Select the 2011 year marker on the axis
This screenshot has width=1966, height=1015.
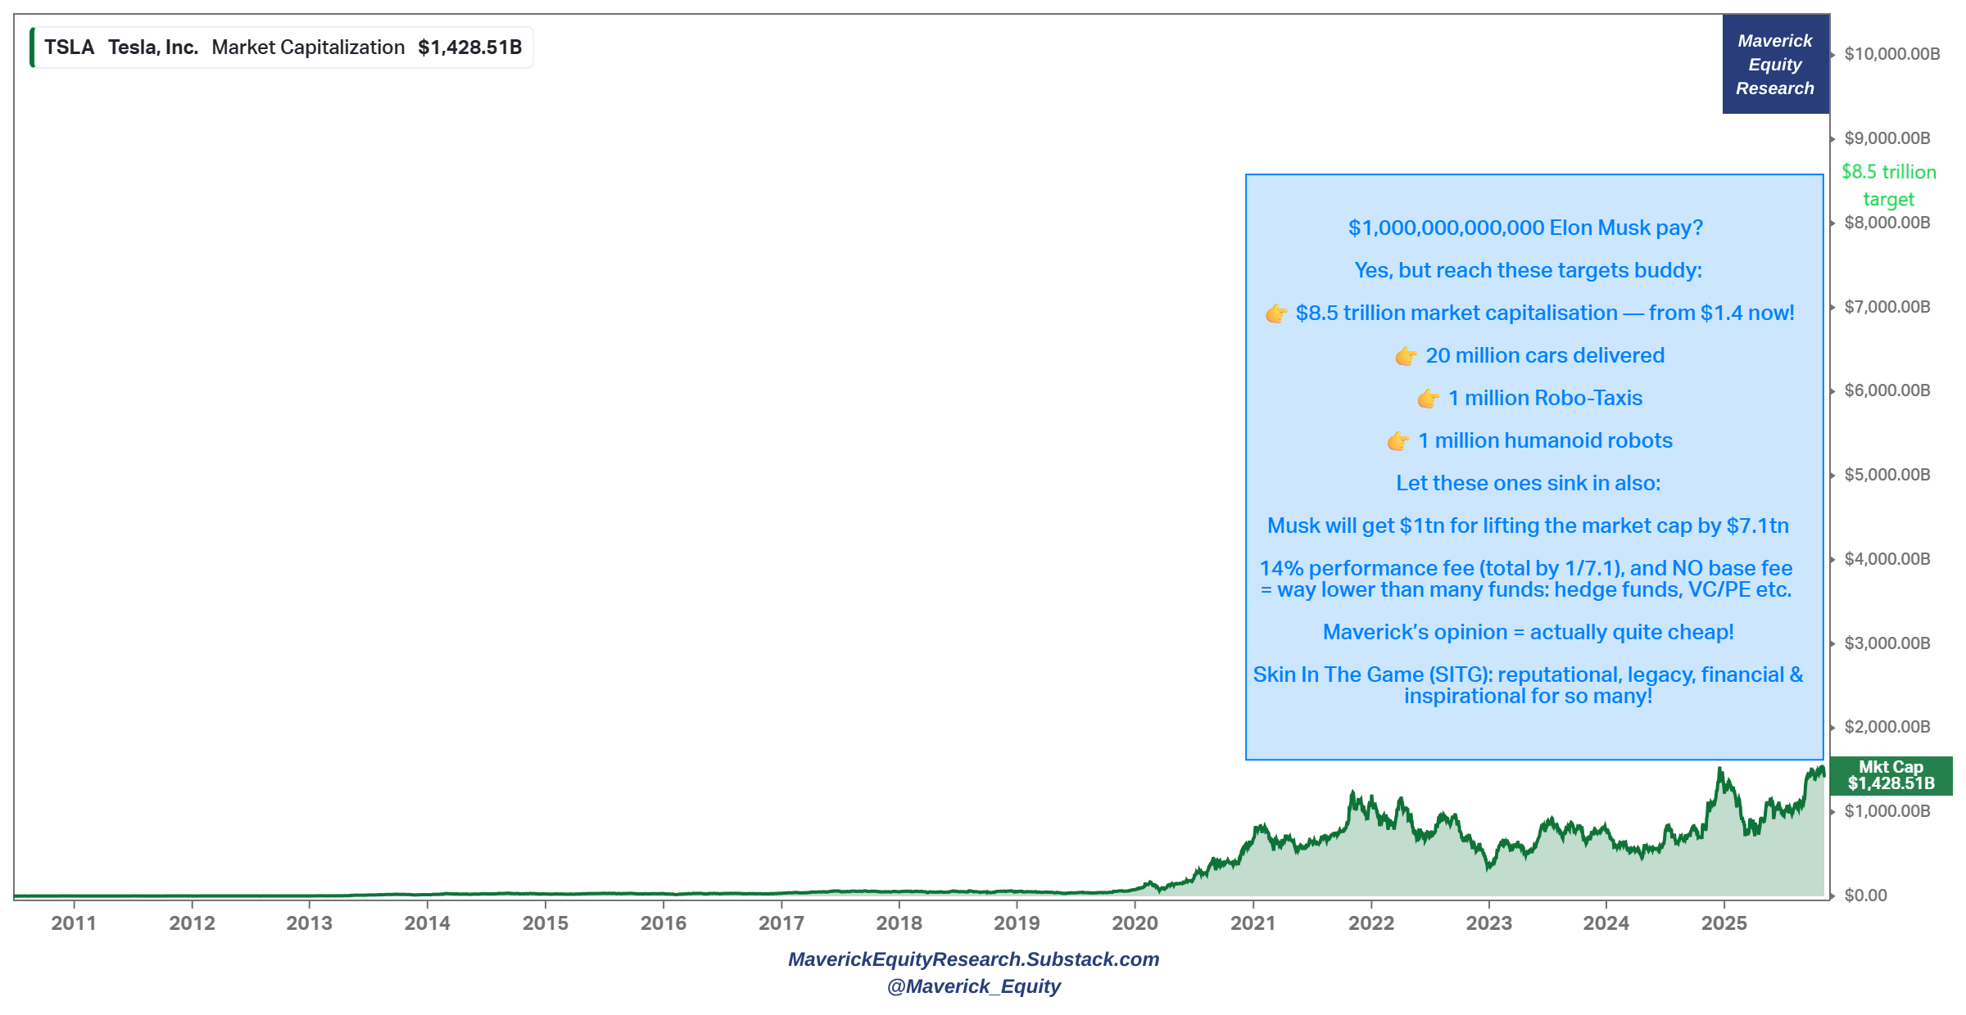point(74,923)
